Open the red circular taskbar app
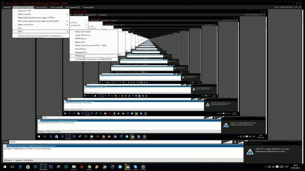The image size is (305, 171). pos(81,167)
